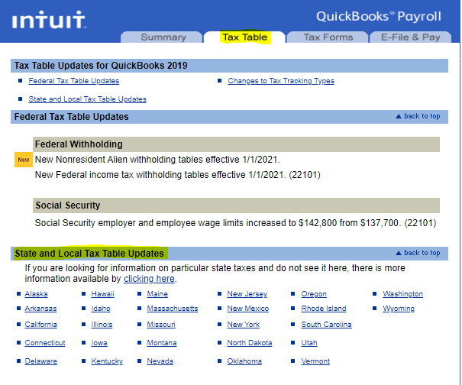Open the New Mexico link
Viewport: 462px width, 385px height.
248,309
